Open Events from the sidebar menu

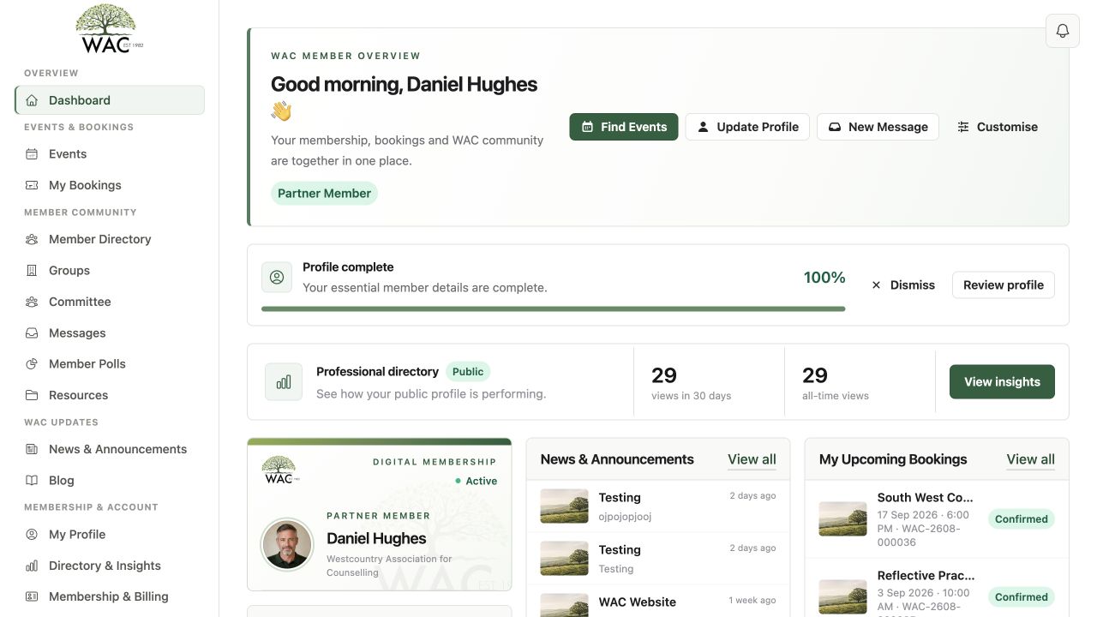pos(110,154)
